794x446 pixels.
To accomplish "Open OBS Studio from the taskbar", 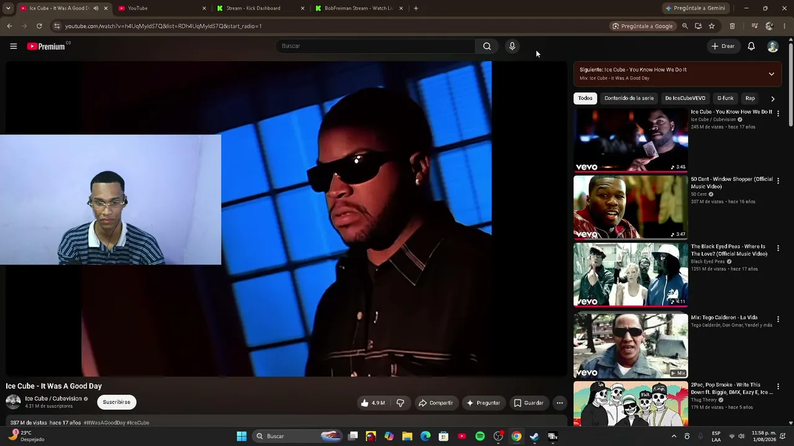I will click(498, 436).
